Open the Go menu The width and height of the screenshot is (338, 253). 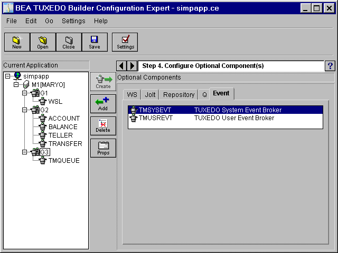49,21
